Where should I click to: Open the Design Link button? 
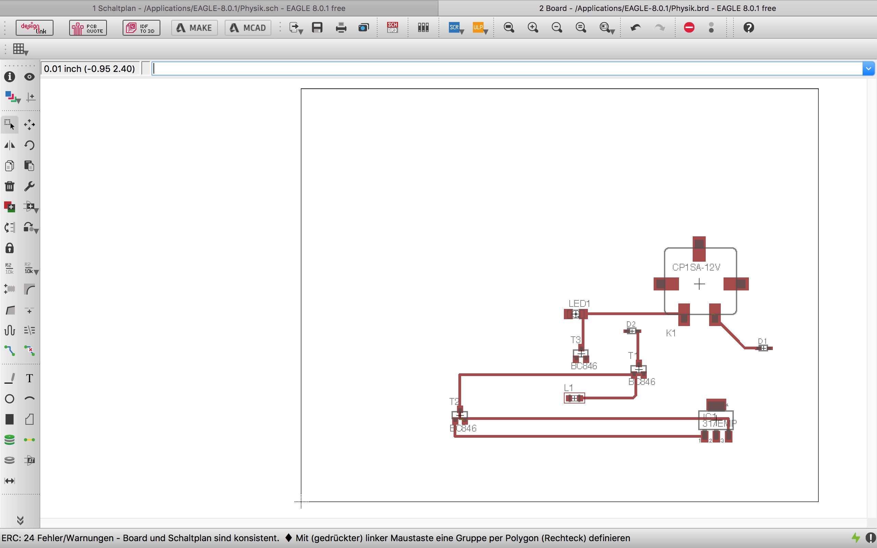point(34,27)
